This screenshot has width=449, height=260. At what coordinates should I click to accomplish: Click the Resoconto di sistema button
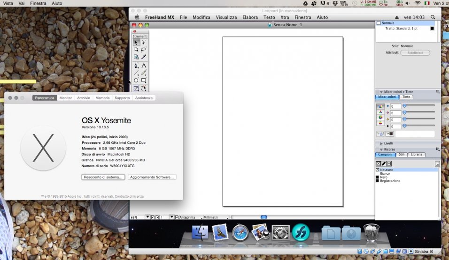point(103,177)
